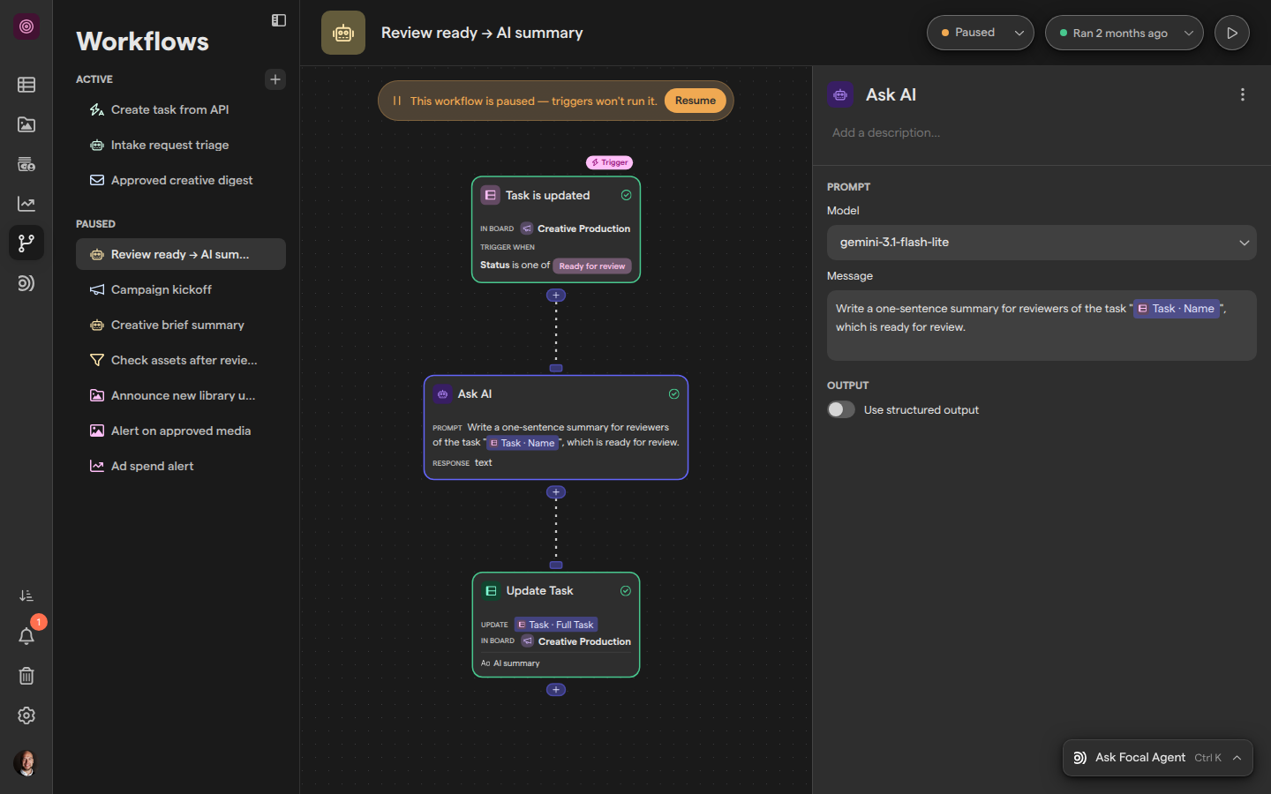Add a new workflow with plus icon

coord(275,79)
